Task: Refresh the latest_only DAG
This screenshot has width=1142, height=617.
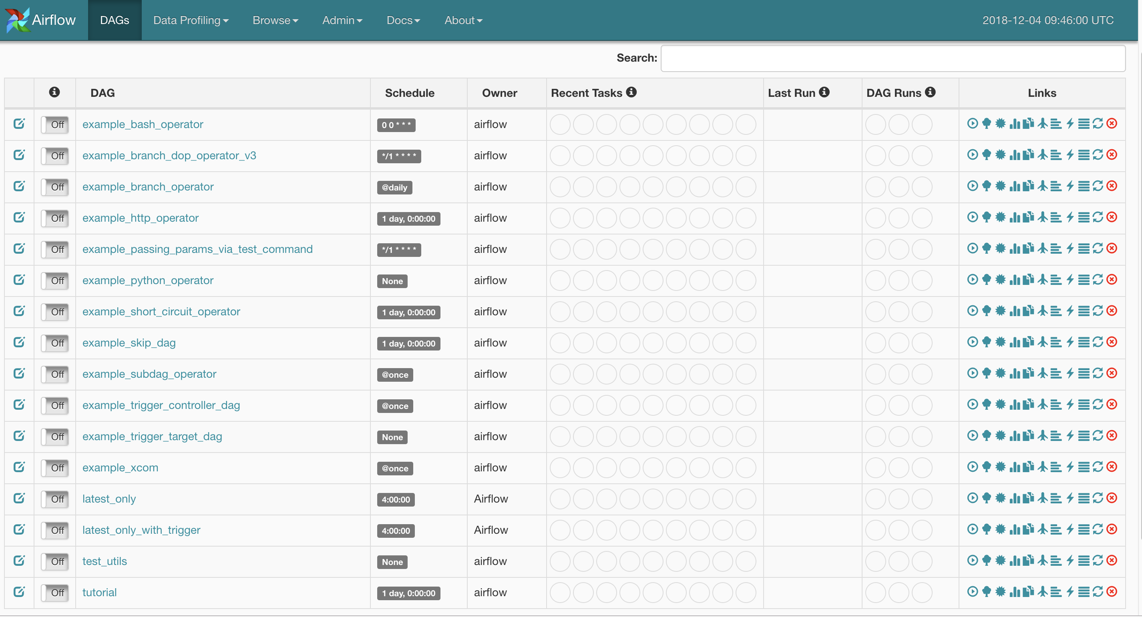Action: [x=1098, y=498]
